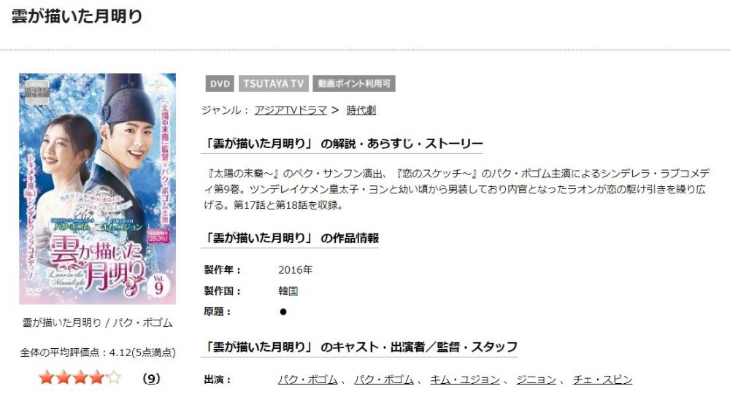Click the 2016年 production year value
730x397 pixels.
pos(295,270)
